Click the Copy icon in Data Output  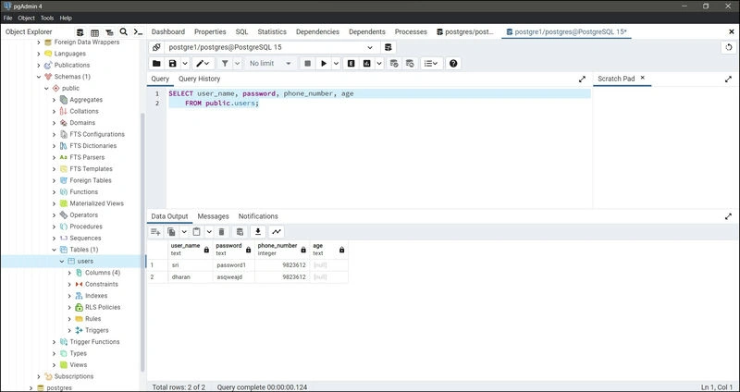pos(172,232)
